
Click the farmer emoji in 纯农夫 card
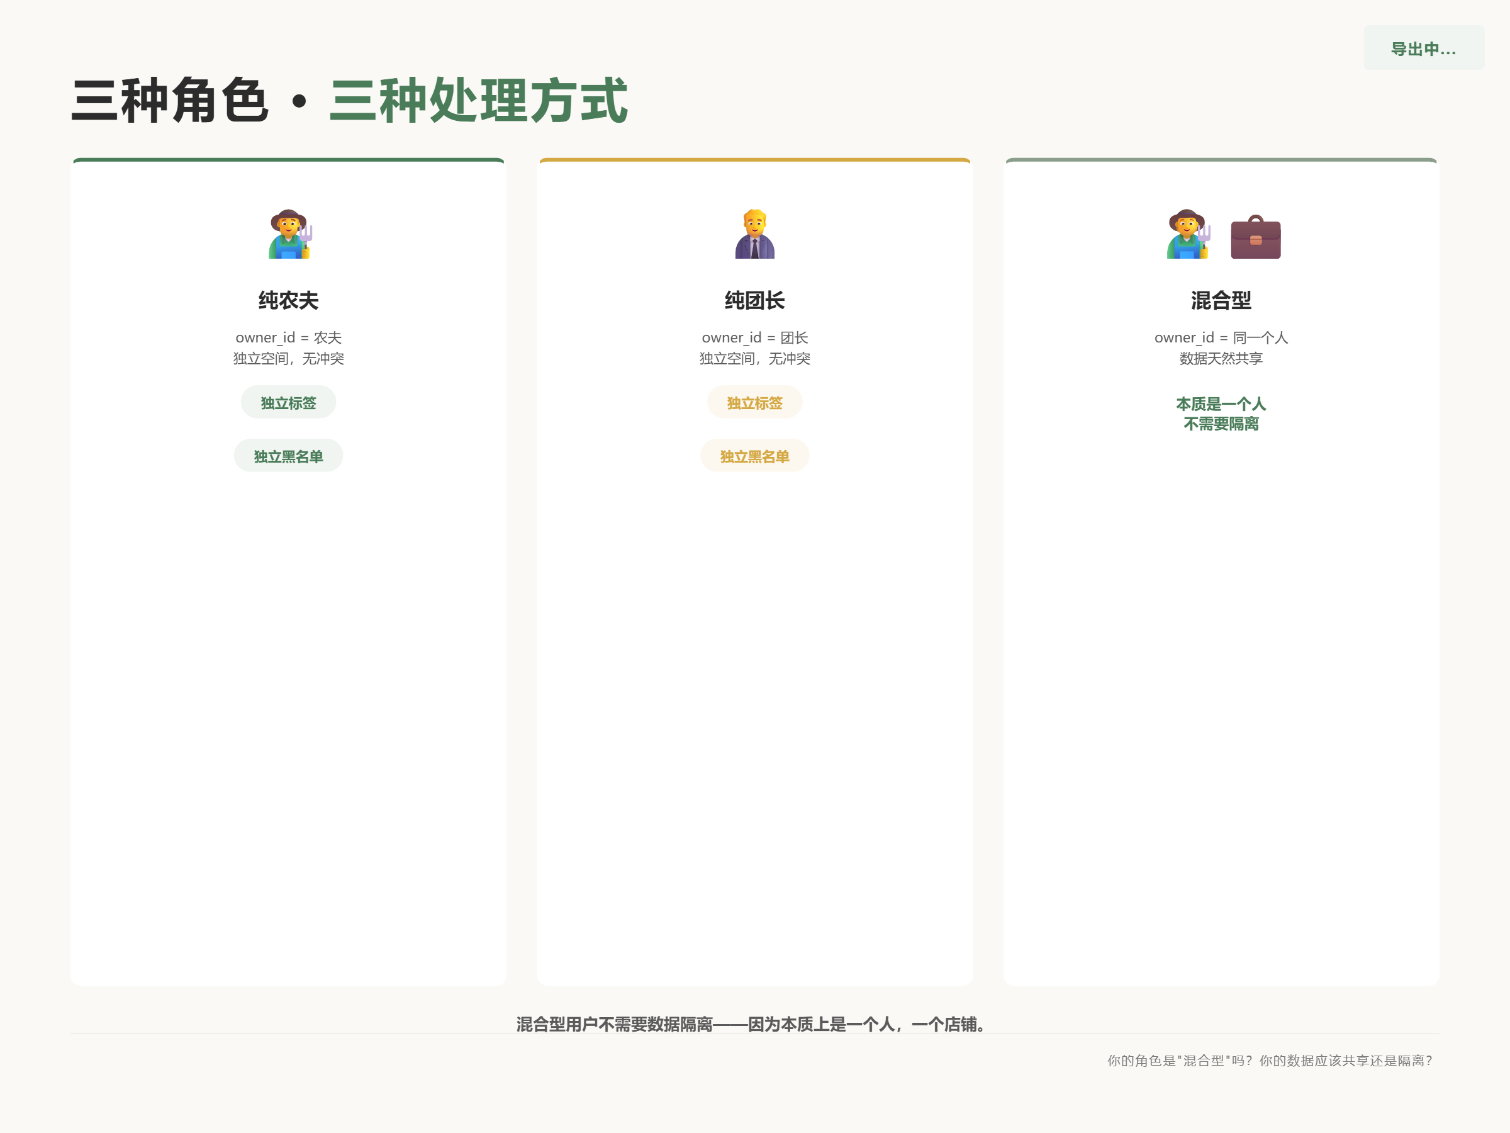pos(289,234)
